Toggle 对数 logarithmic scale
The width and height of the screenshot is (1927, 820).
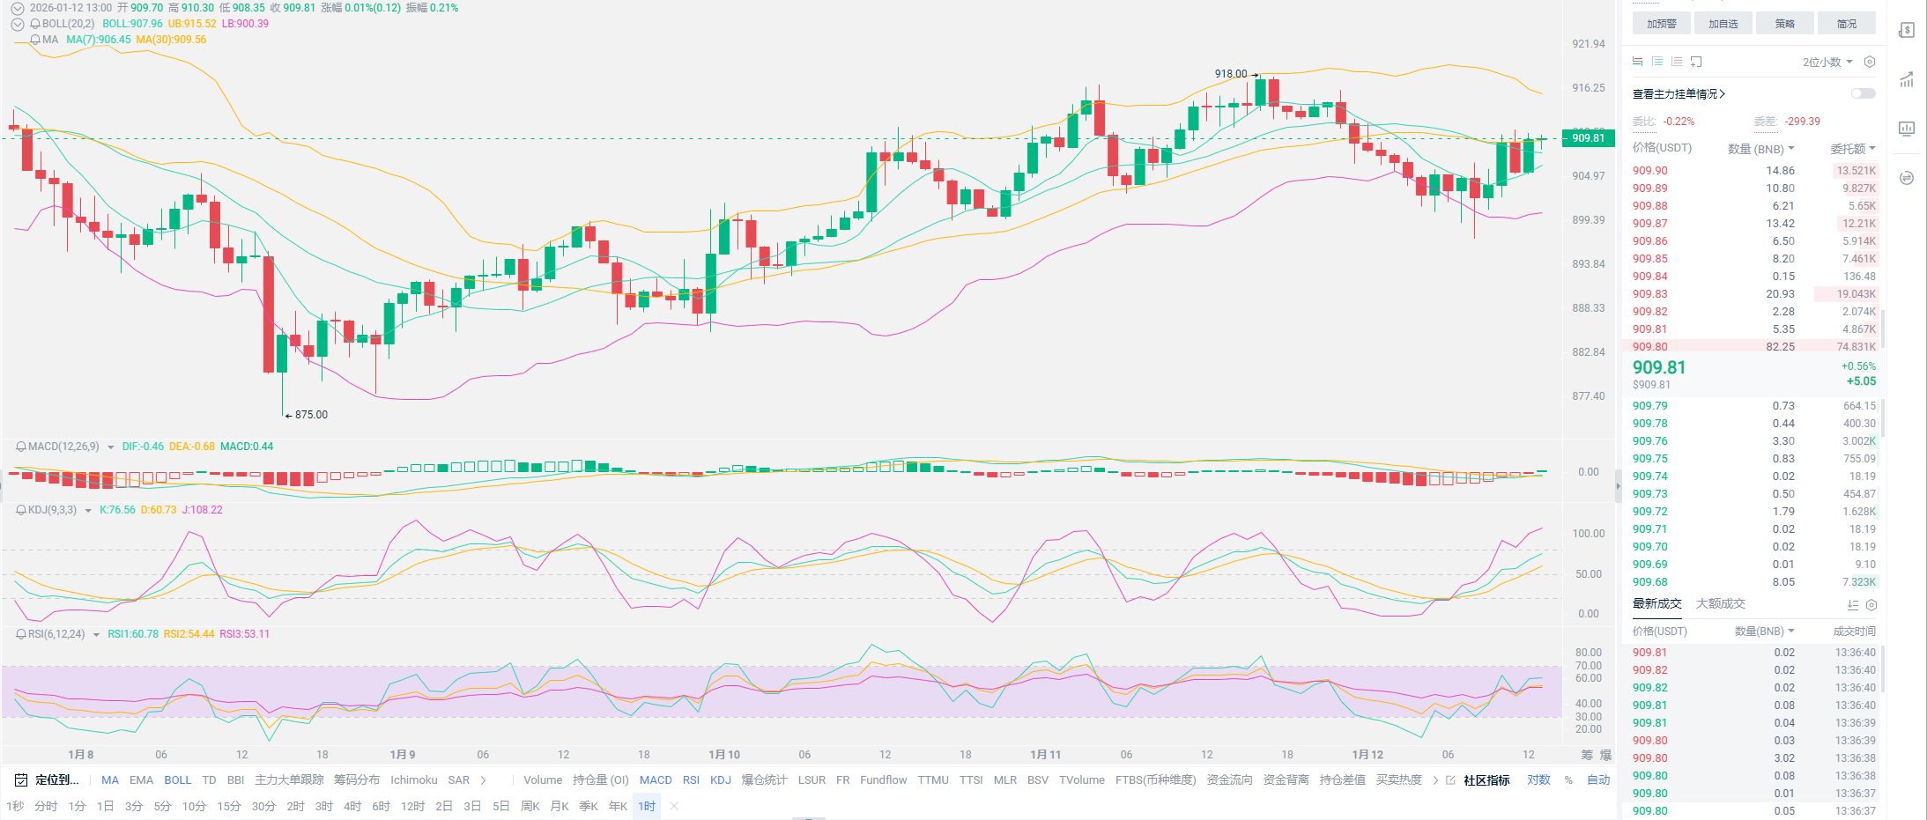click(x=1538, y=780)
